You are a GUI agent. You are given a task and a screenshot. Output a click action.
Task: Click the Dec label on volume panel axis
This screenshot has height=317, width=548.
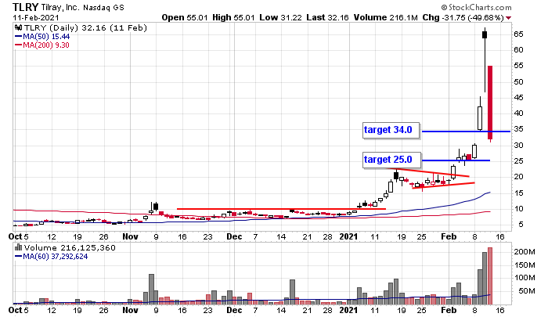[x=234, y=310]
